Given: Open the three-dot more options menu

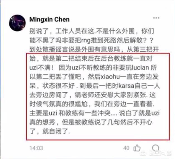Looking at the screenshot, I should [156, 18].
